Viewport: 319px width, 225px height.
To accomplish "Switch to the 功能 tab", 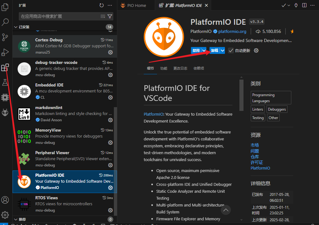I will click(164, 68).
